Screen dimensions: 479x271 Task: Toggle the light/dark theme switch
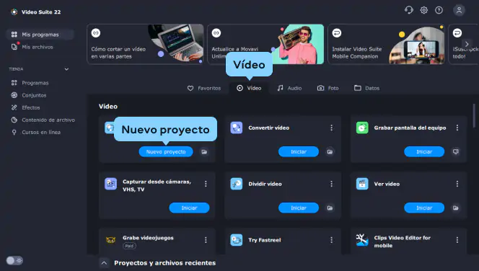[14, 261]
